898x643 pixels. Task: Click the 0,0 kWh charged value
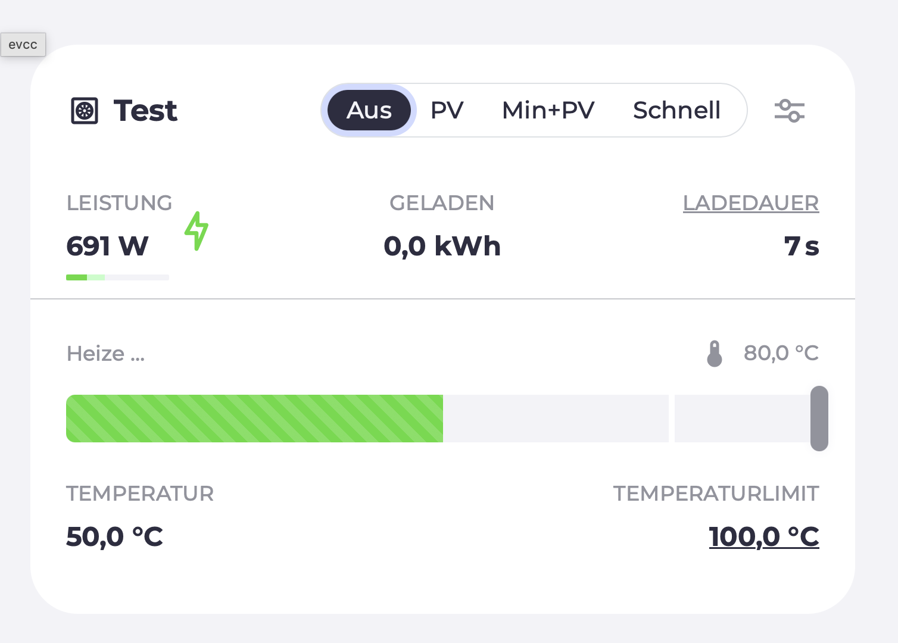(x=442, y=246)
